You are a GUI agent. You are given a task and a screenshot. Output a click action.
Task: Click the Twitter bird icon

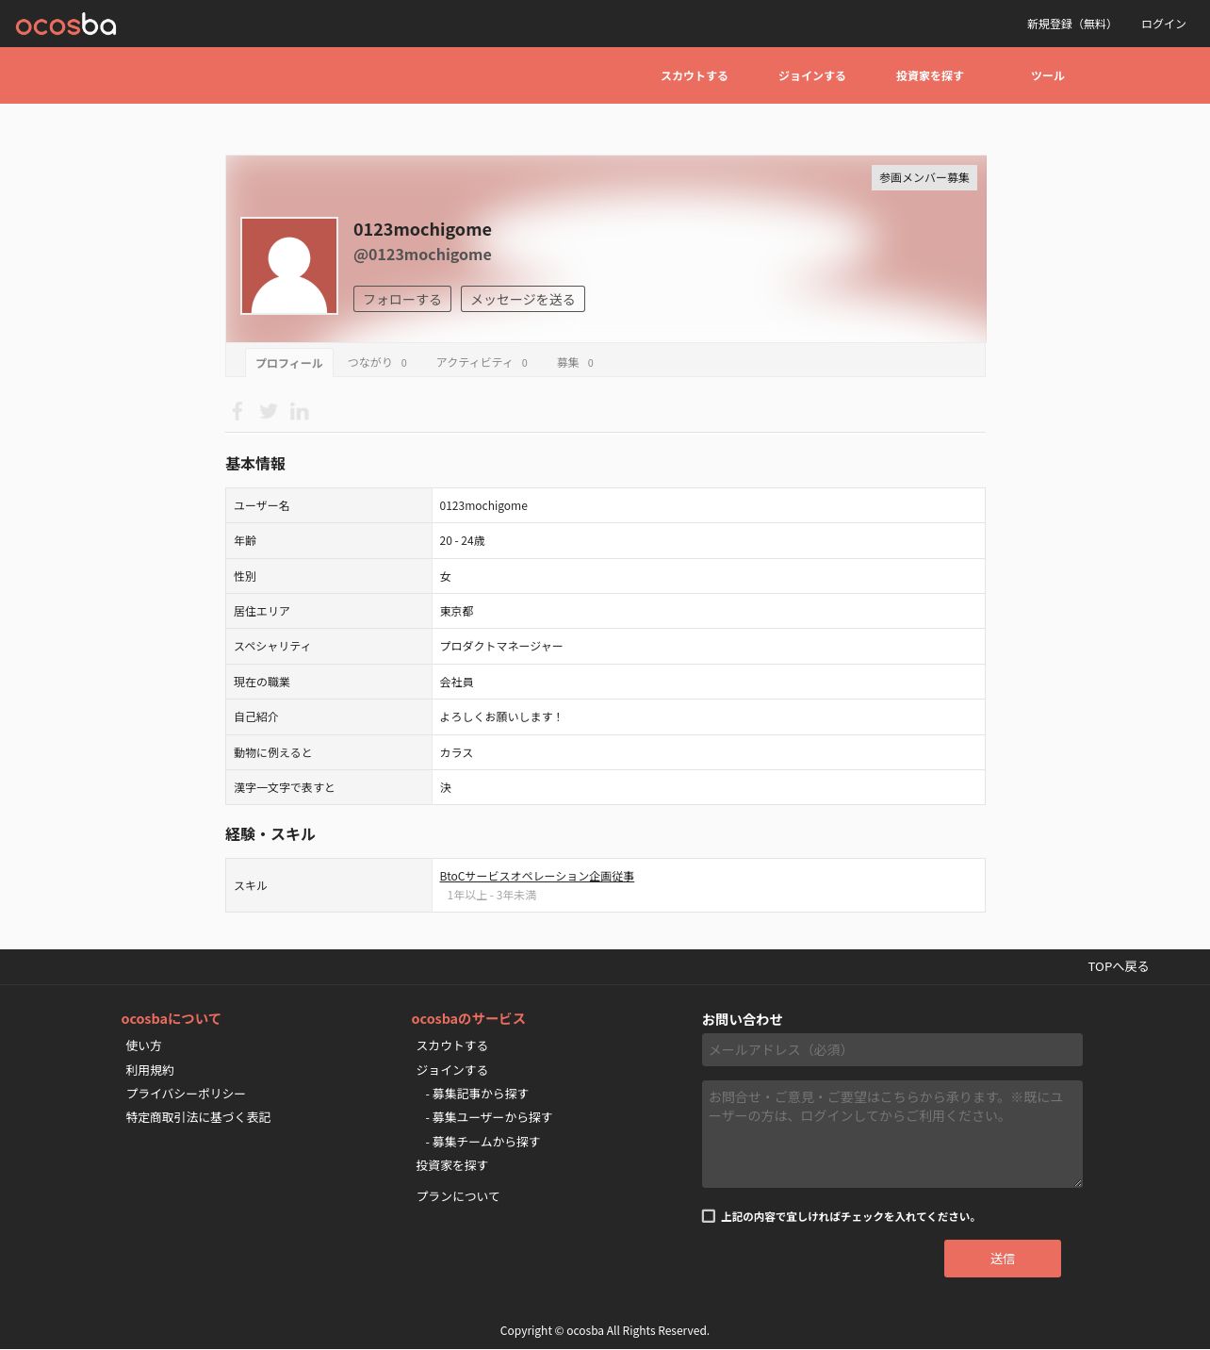269,411
